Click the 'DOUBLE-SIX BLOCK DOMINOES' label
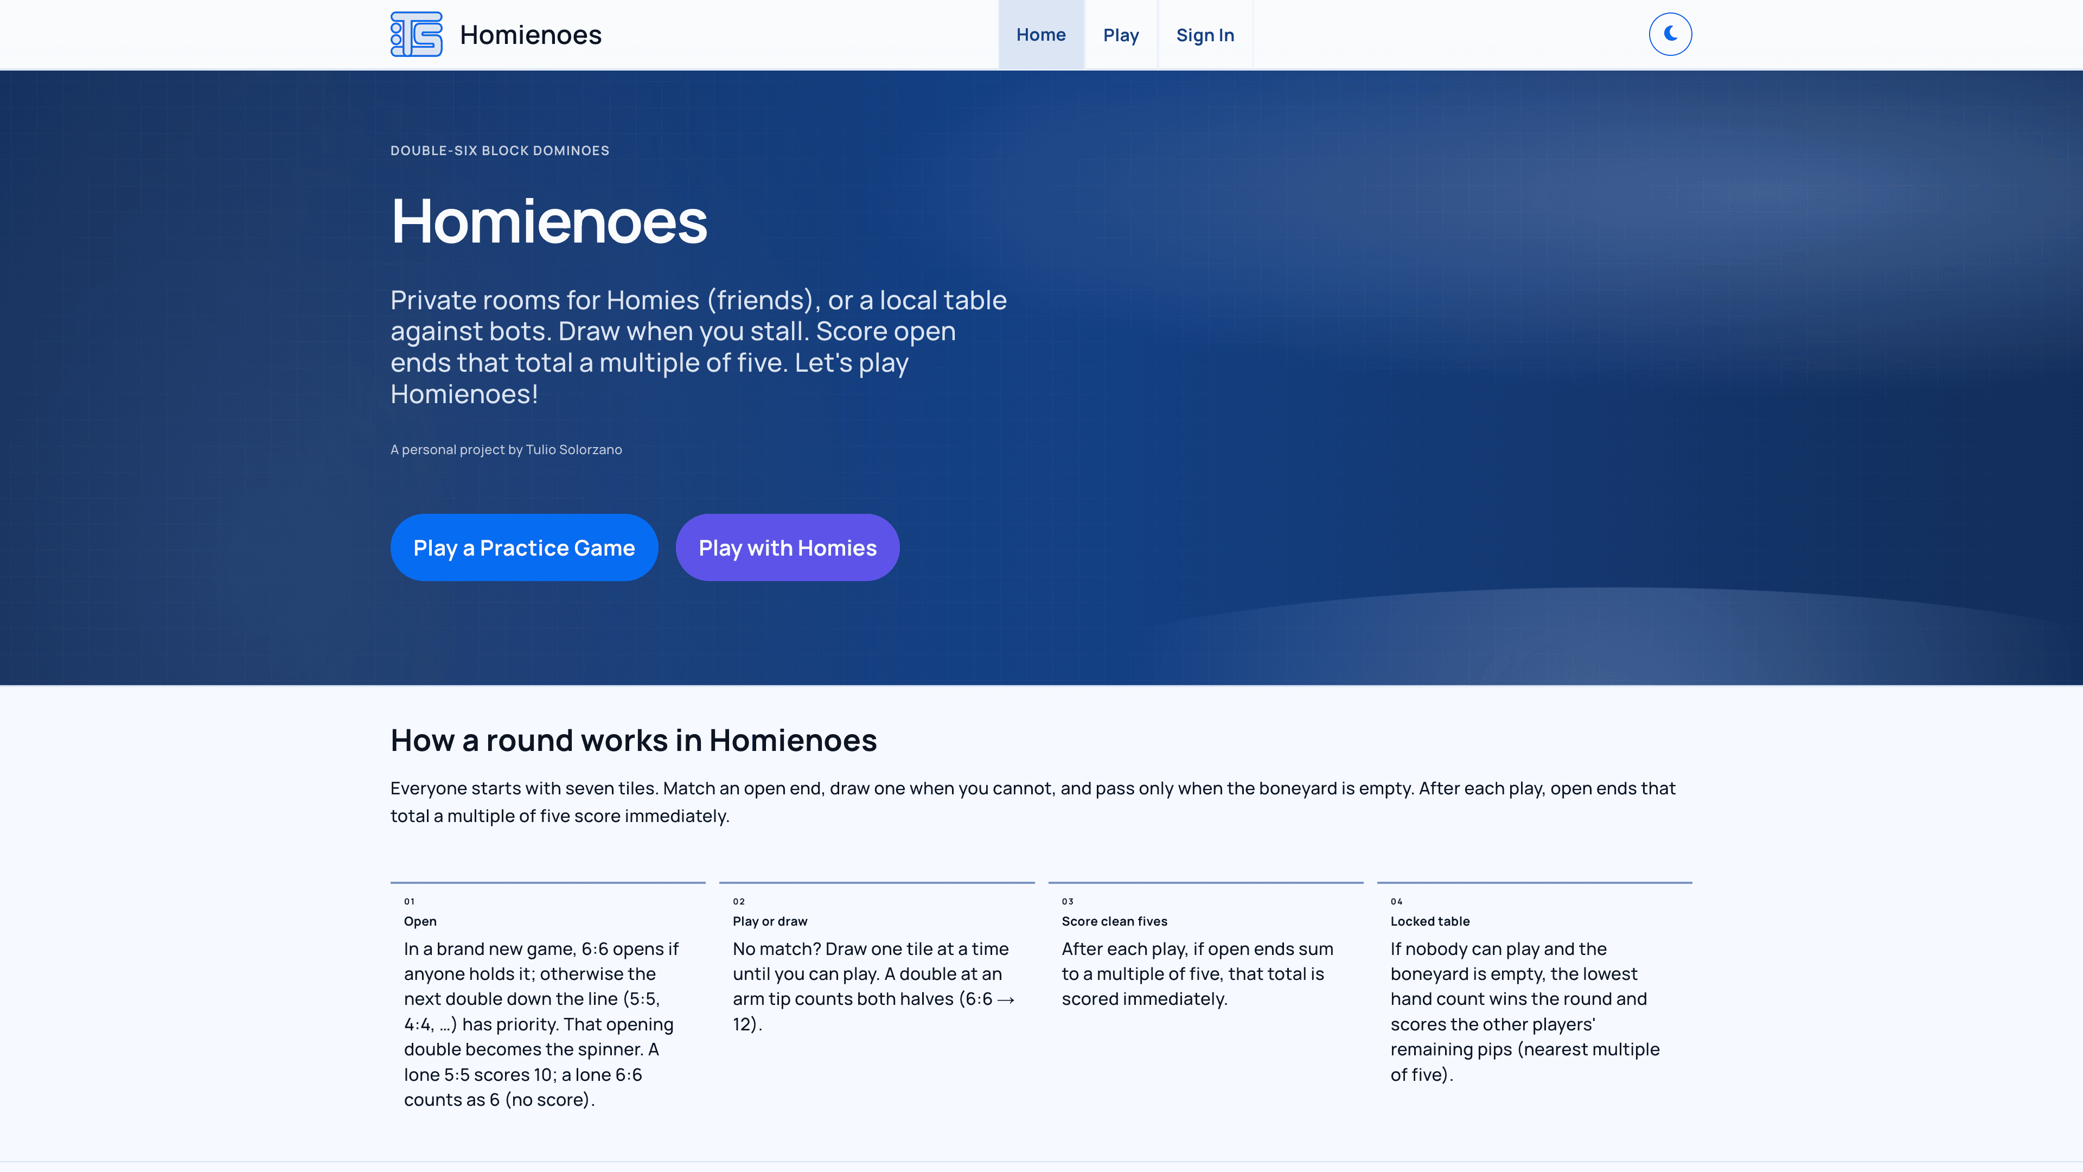 point(500,150)
